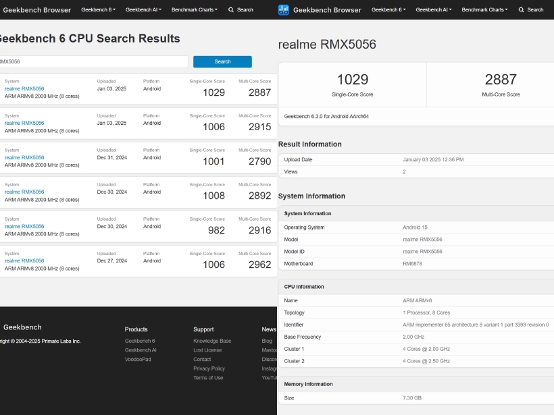This screenshot has width=554, height=415.
Task: Open realme RMX5056 result uploaded Dec 31, 2024
Action: click(x=24, y=157)
